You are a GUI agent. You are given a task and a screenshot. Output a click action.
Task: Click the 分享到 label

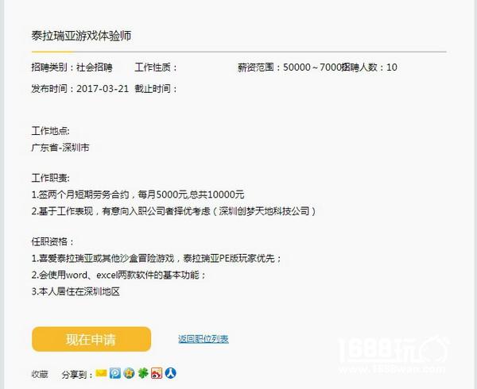click(x=77, y=375)
